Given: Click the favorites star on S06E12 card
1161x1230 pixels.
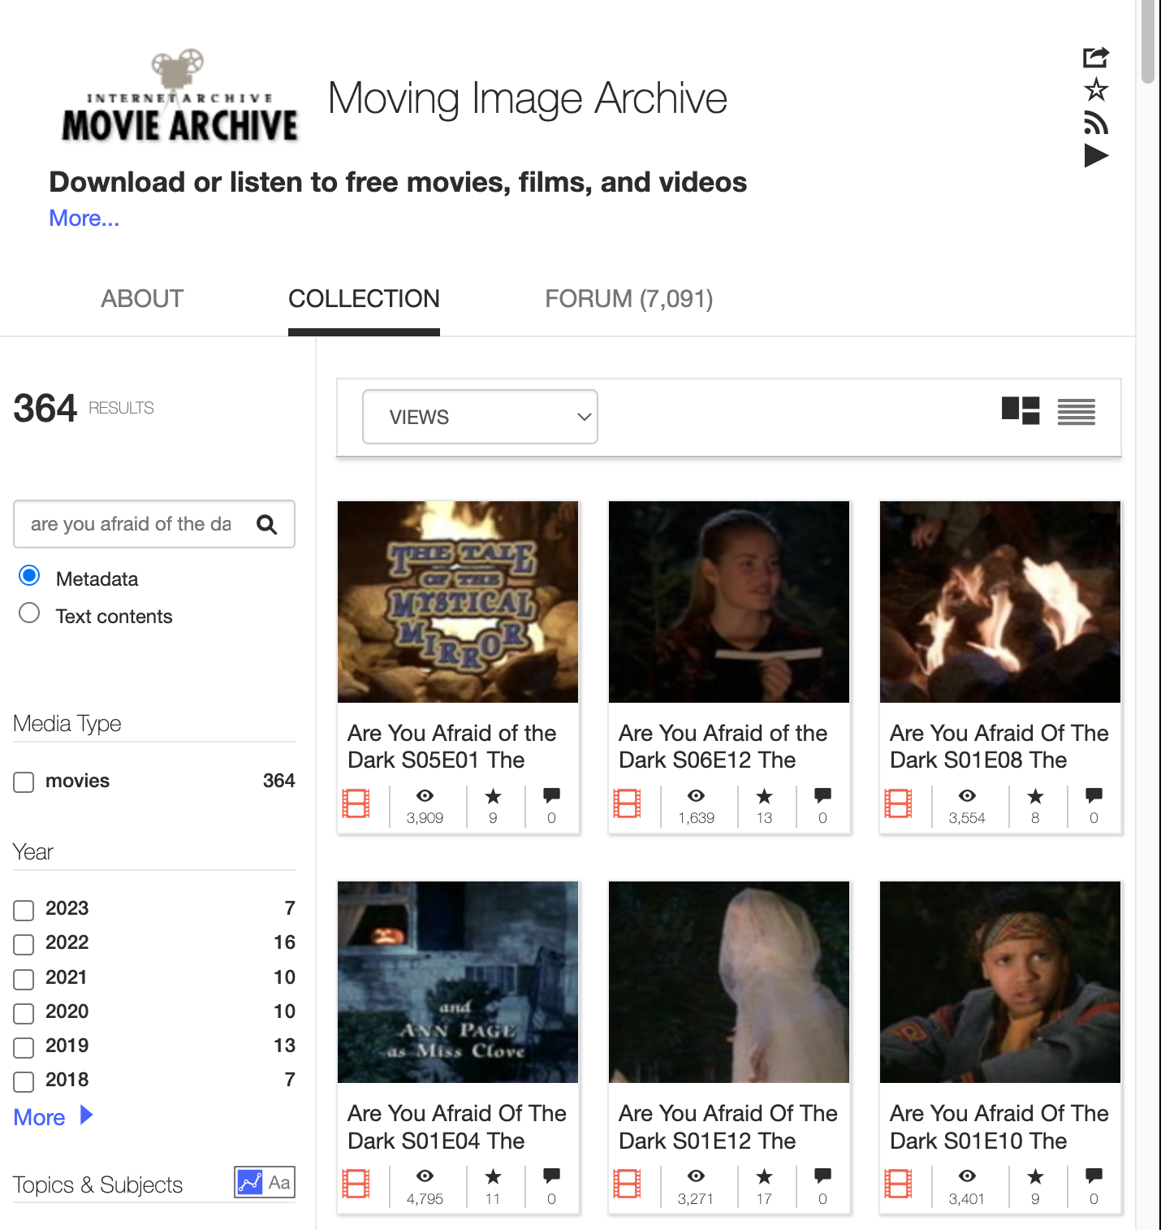Looking at the screenshot, I should pos(764,796).
